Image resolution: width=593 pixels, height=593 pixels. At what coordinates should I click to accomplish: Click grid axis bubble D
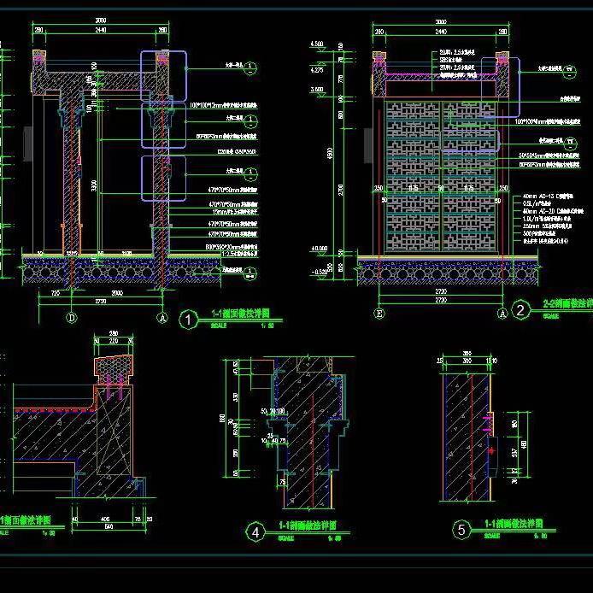73,316
